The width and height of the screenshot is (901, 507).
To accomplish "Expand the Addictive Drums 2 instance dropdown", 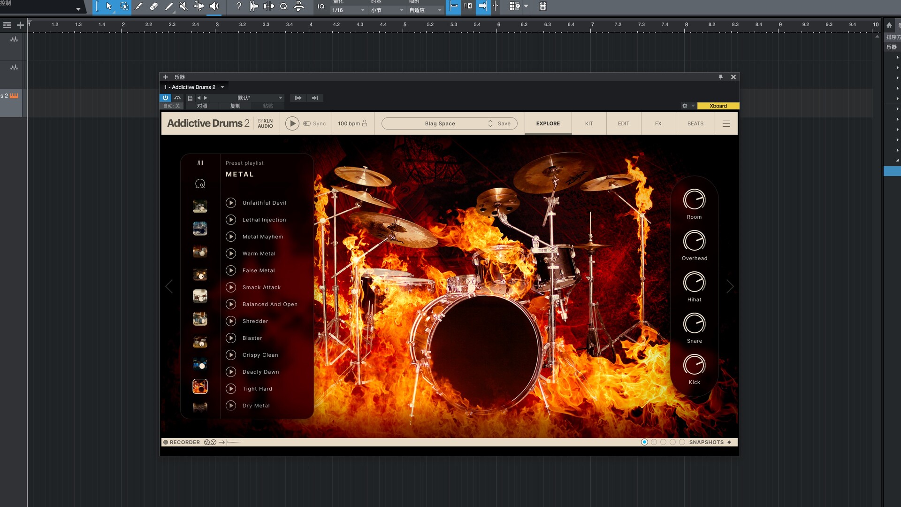I will click(222, 87).
